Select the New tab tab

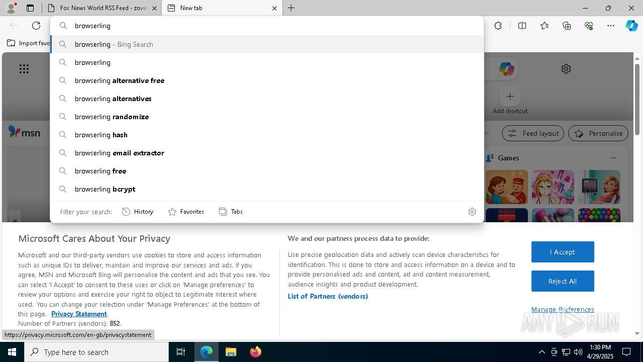[x=222, y=8]
